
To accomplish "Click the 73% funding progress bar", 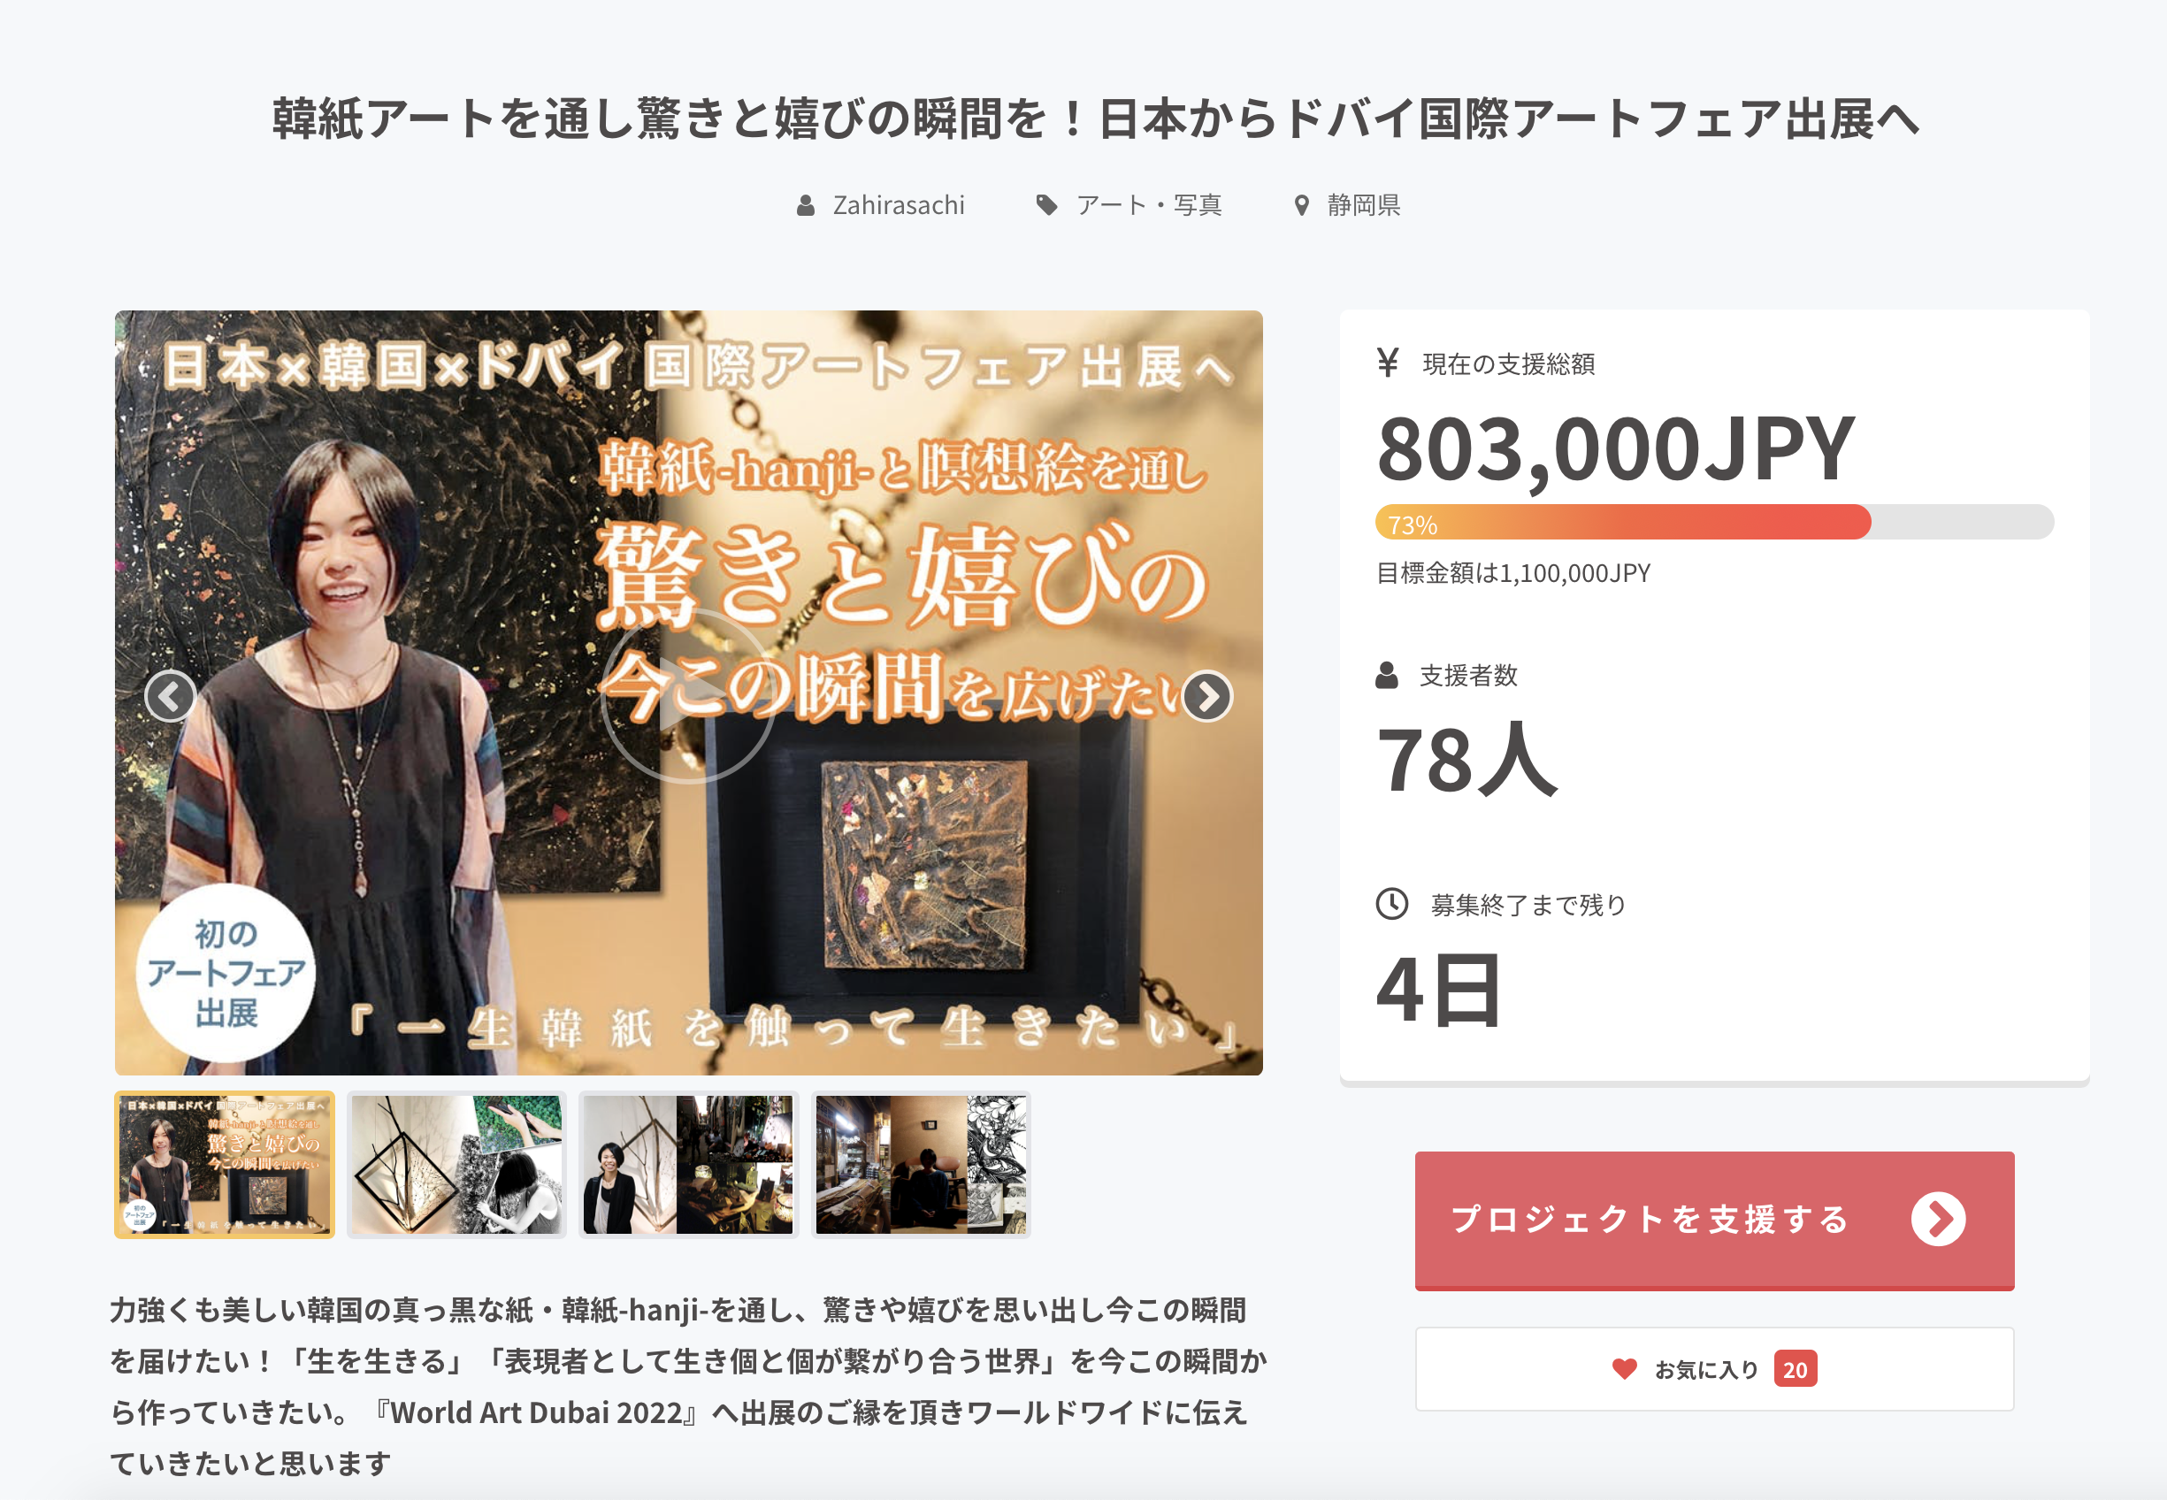I will pos(1714,523).
